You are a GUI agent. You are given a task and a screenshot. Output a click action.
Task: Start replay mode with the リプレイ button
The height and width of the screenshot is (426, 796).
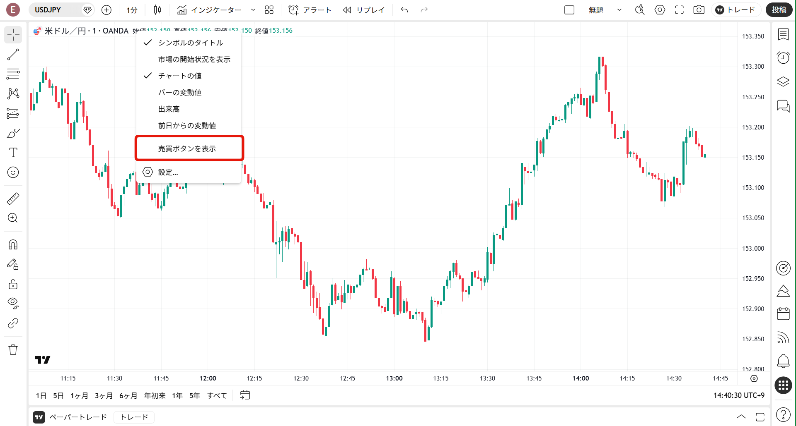tap(364, 10)
